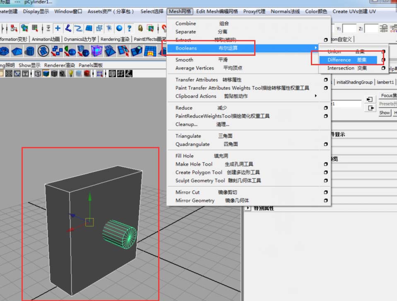Viewport: 397px width, 301px height.
Task: Open the initialShadingGroup attribute tab
Action: point(354,82)
